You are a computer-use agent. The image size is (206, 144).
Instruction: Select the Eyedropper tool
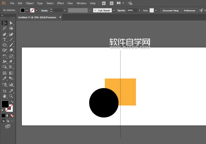click(5, 79)
